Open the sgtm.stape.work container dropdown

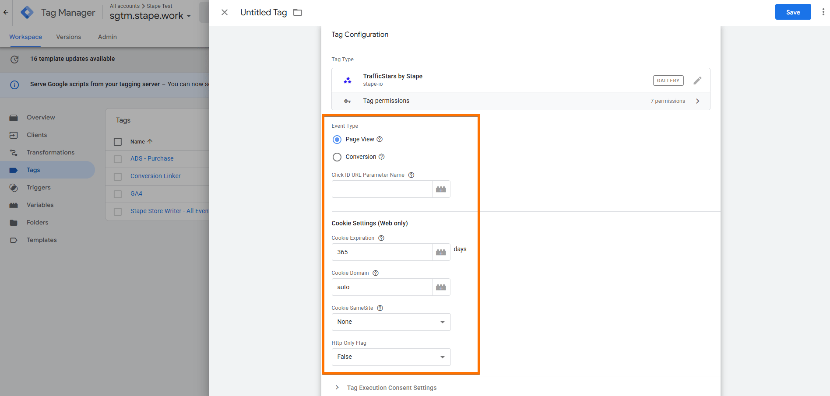click(150, 16)
